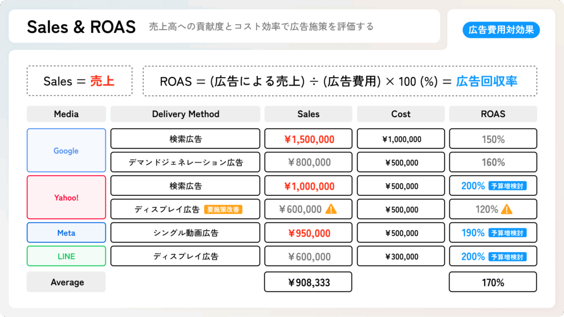Click the ¥1,500,000 sales value
Image resolution: width=564 pixels, height=317 pixels.
click(x=309, y=139)
